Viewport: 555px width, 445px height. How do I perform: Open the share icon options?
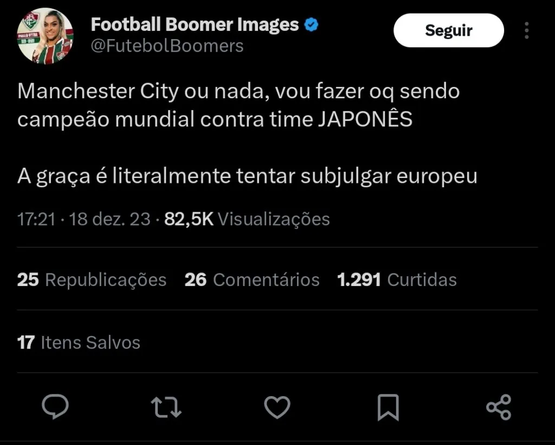[x=499, y=407]
